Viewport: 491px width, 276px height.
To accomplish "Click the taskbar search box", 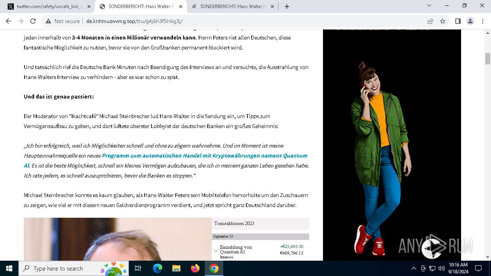I will pos(74,268).
